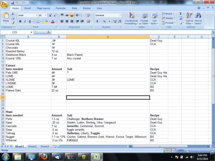The image size is (215, 161).
Task: Apply comma style
Action: [x=109, y=21]
